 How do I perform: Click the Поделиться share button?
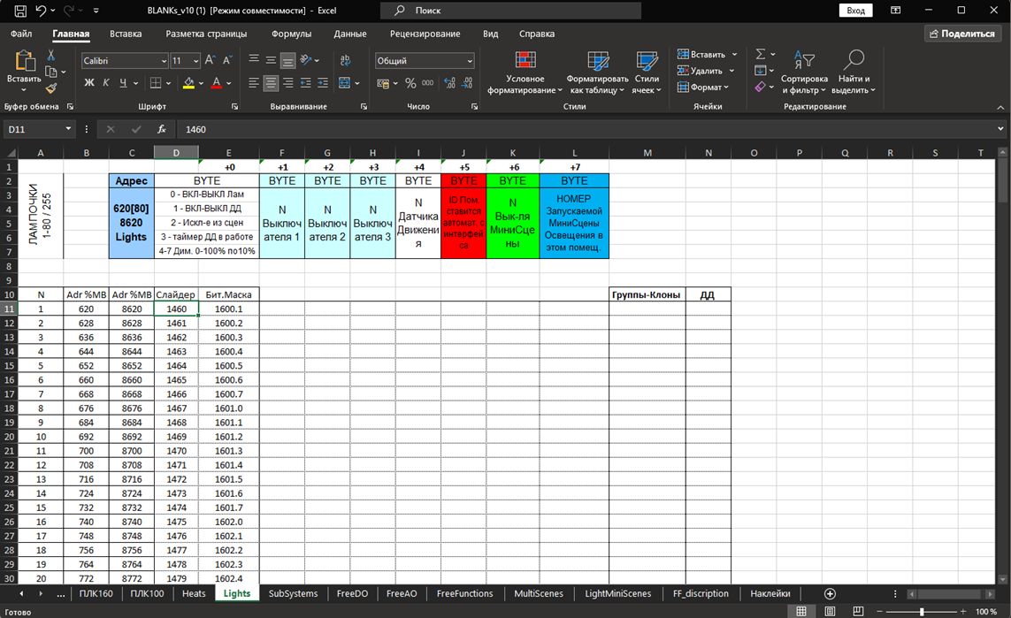pos(962,34)
